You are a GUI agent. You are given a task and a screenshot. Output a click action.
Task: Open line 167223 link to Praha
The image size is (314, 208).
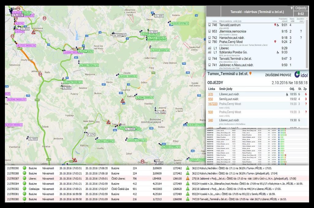pyautogui.click(x=213, y=104)
